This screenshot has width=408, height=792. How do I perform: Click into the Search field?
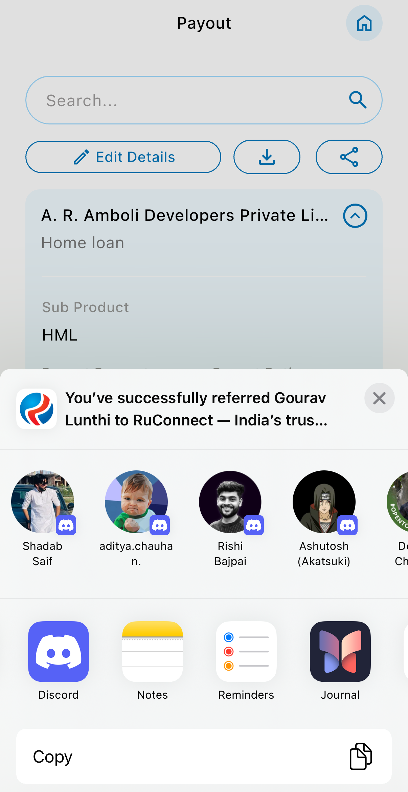(189, 100)
